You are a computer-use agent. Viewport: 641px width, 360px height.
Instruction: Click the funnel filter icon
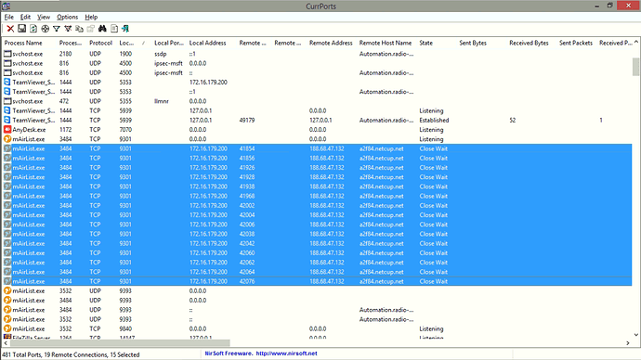[57, 29]
